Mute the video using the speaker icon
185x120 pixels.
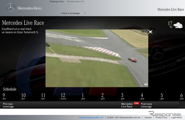click(x=146, y=84)
